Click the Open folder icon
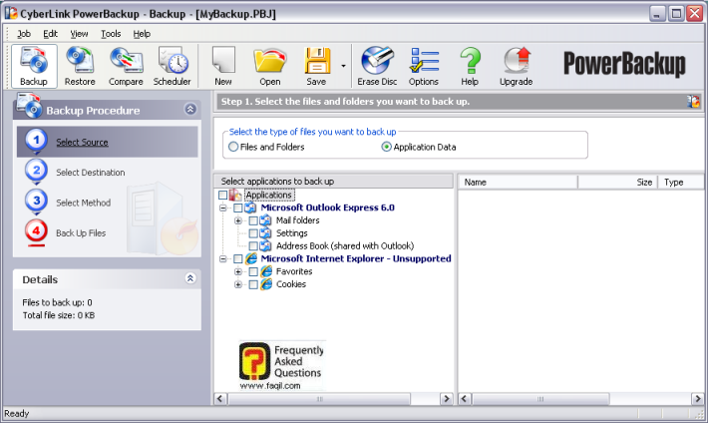The width and height of the screenshot is (708, 423). [x=269, y=66]
